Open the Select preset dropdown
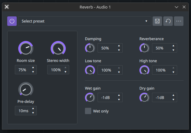 point(85,21)
